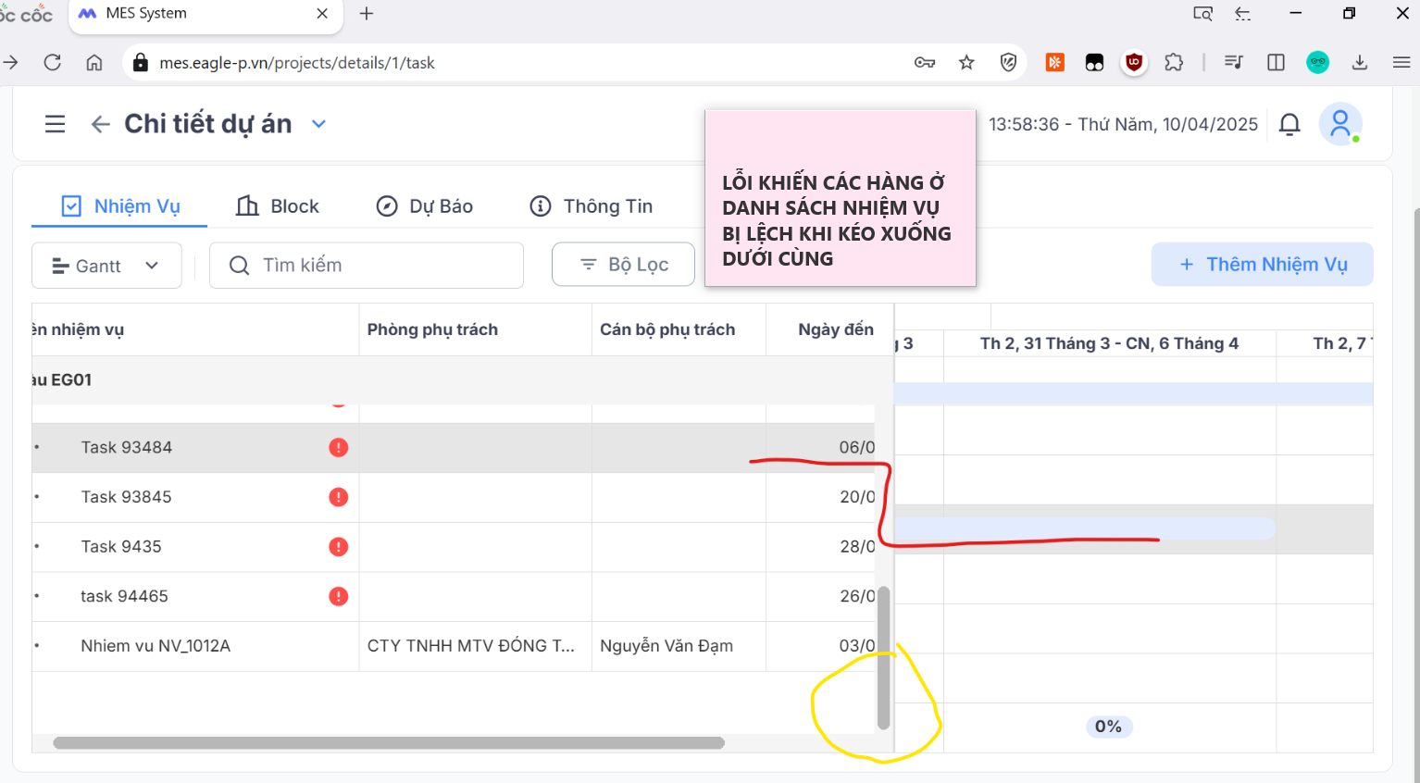The width and height of the screenshot is (1420, 783).
Task: Open the Gantt view dropdown
Action: pyautogui.click(x=106, y=266)
